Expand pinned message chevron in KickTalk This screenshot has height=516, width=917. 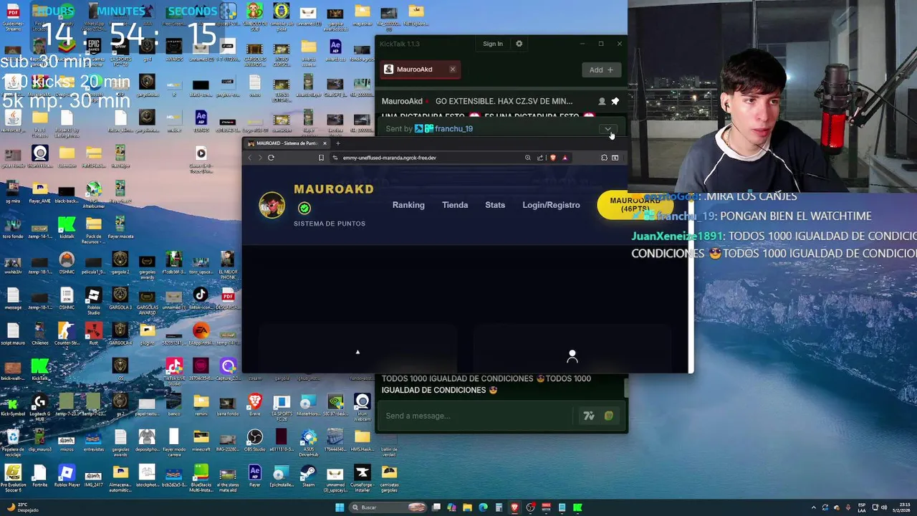(608, 129)
